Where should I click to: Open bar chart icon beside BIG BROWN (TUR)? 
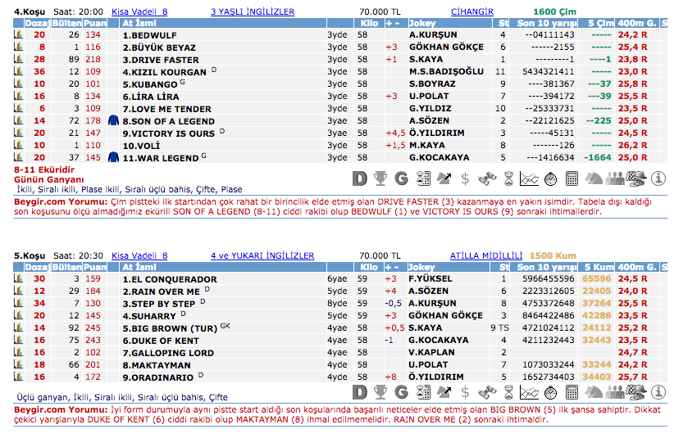[18, 328]
